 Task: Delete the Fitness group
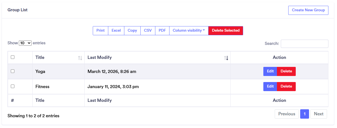tap(286, 86)
